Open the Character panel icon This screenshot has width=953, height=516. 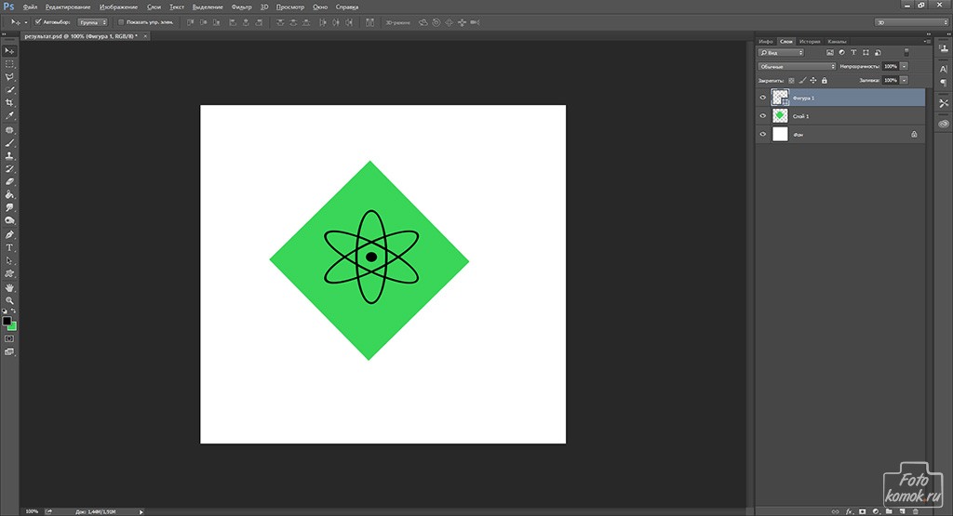coord(944,69)
